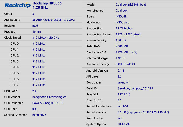
Task: Click the 8x ARM Cortex-A53 architecture value
Action: pos(53,20)
